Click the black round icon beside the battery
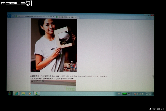The height and width of the screenshot is (111, 166). (129, 94)
